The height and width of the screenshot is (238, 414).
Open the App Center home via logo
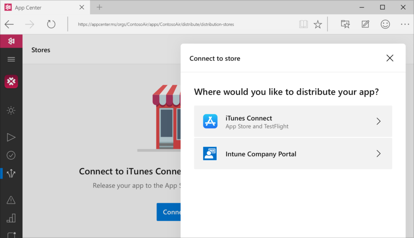11,41
